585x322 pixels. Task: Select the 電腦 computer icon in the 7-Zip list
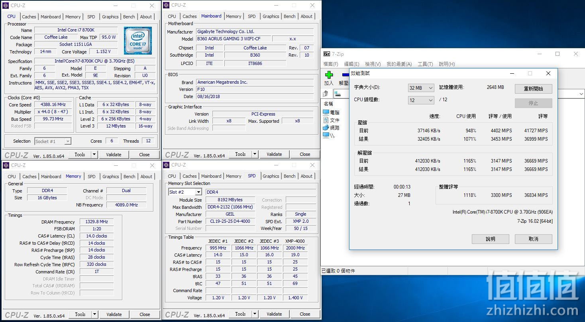coord(326,112)
